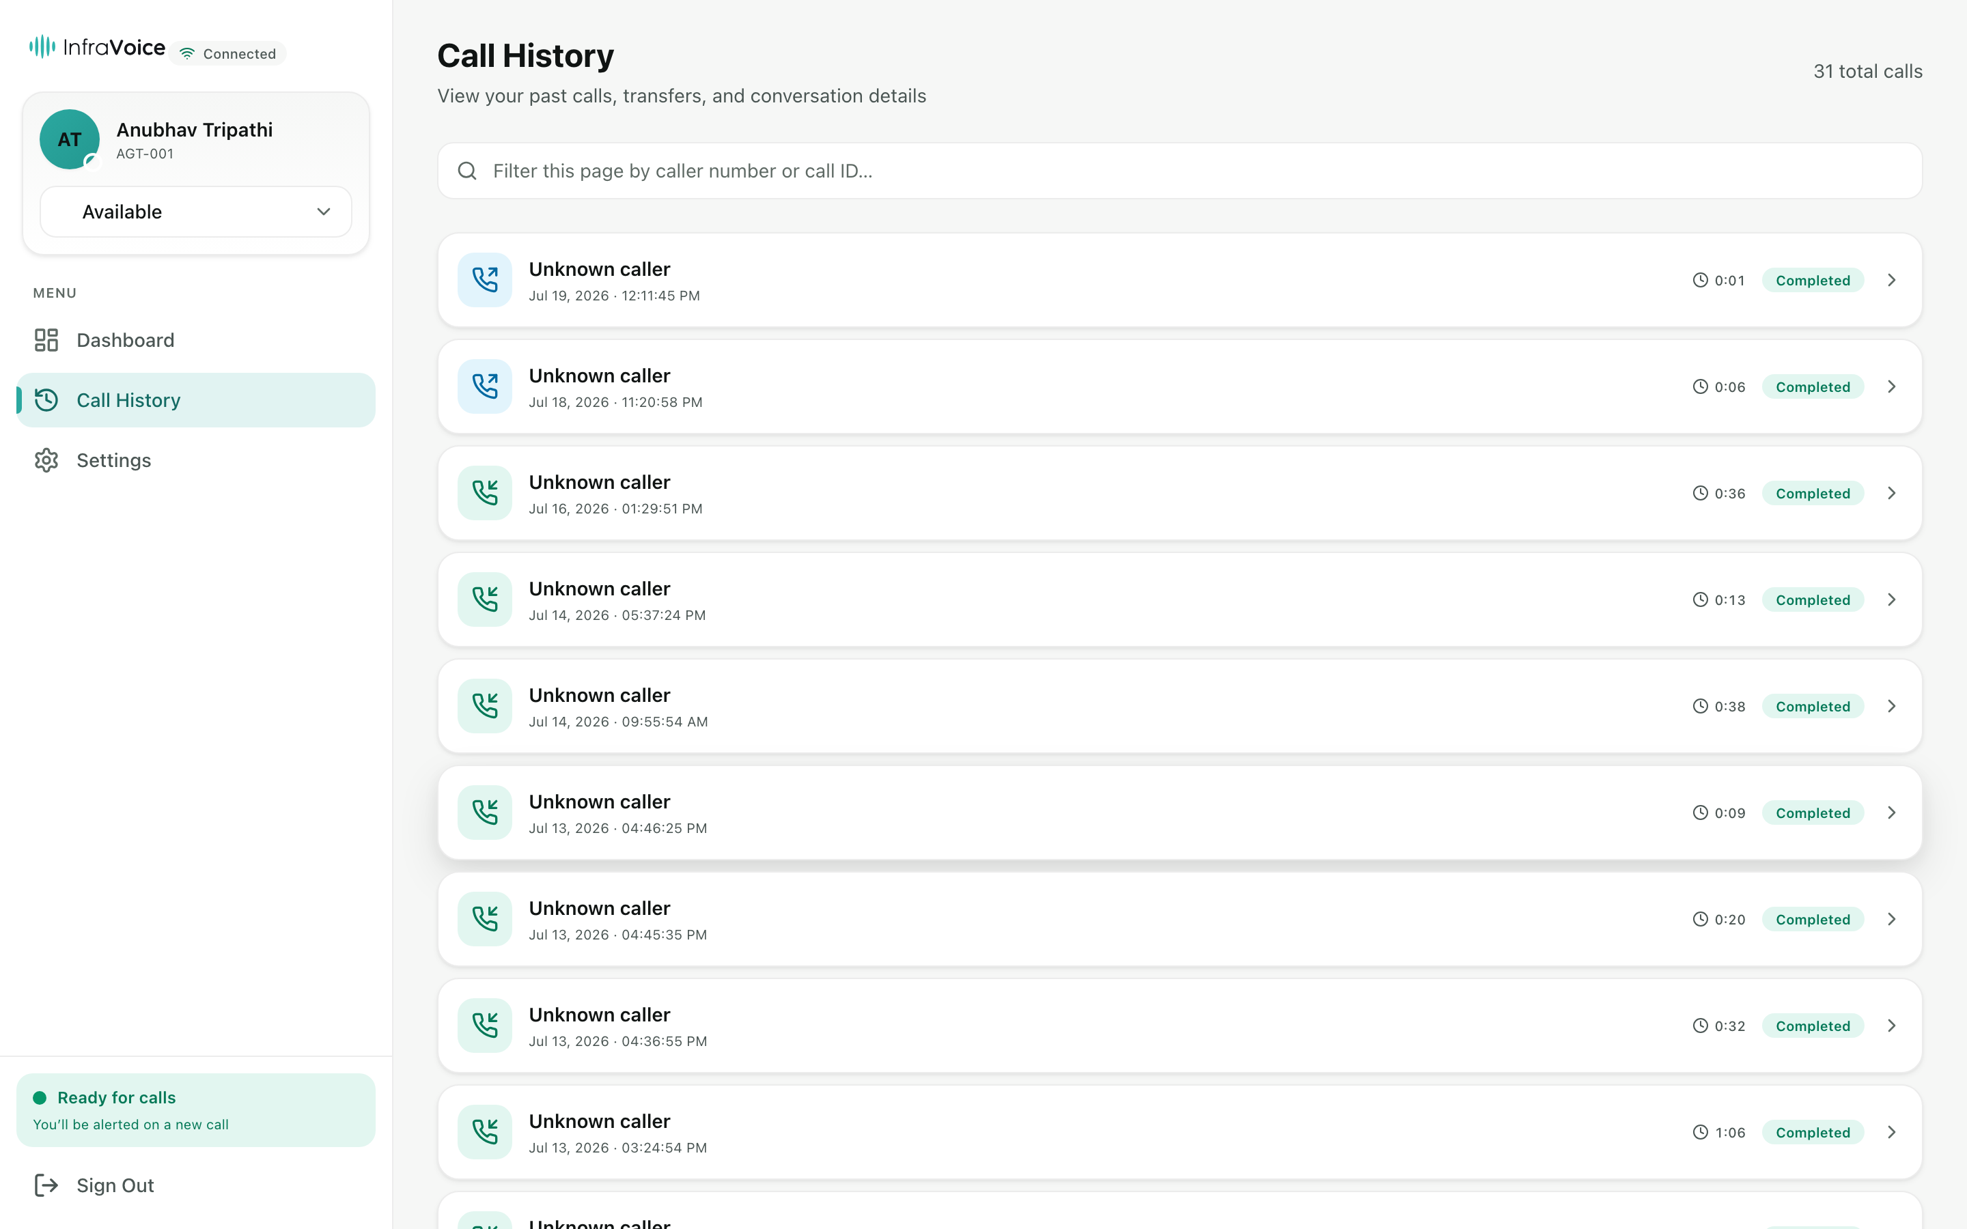The image size is (1967, 1229).
Task: Click the 31 total calls text
Action: [1868, 72]
